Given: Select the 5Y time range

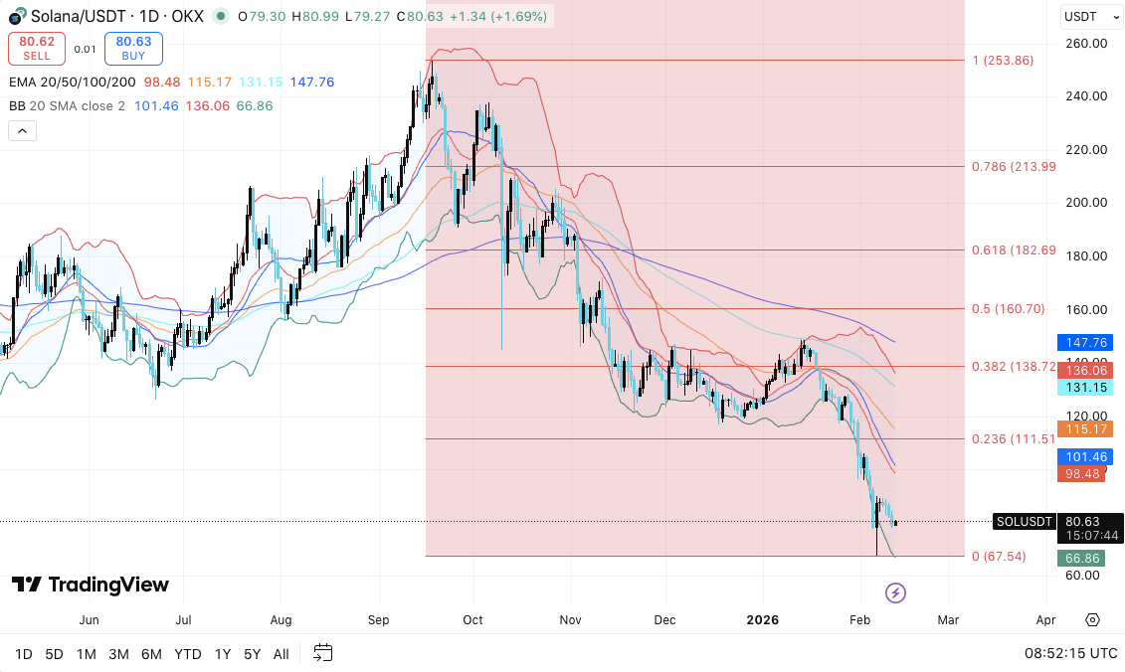Looking at the screenshot, I should pos(252,654).
